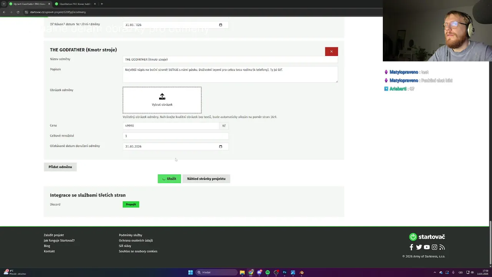This screenshot has width=492, height=277.
Task: Click 'Přidat odměnu' button
Action: click(60, 167)
